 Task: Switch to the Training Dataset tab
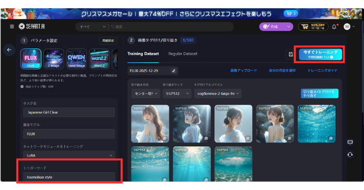pos(143,54)
